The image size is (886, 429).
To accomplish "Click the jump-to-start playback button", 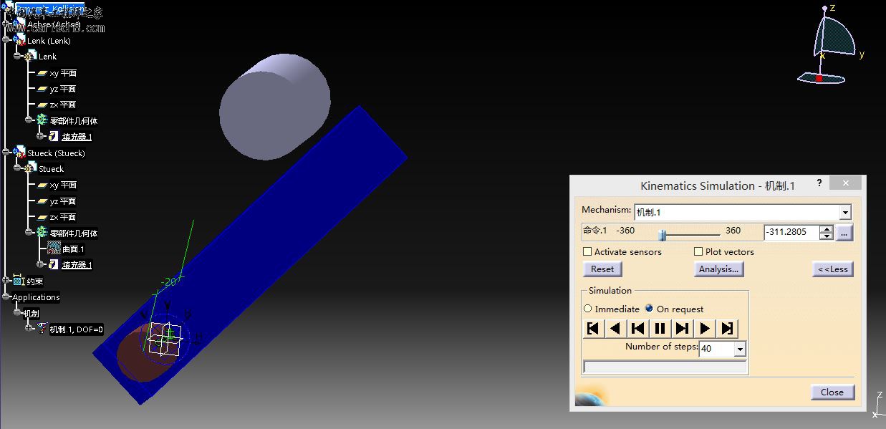I will [x=593, y=329].
